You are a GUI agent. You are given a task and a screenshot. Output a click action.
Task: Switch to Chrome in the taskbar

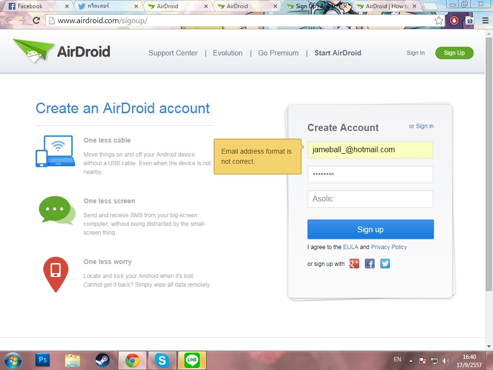tap(132, 360)
